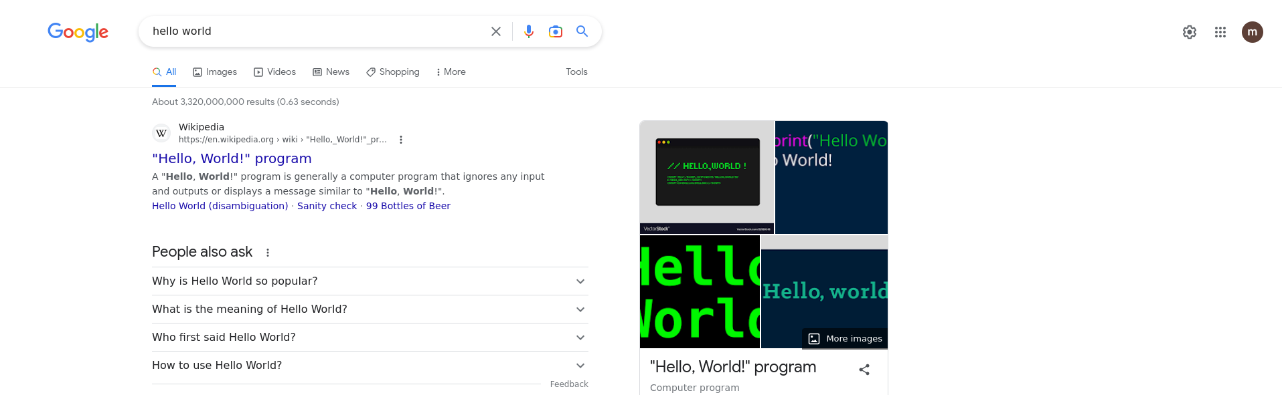This screenshot has width=1282, height=395.
Task: Open the More search filters dropdown
Action: [x=451, y=72]
